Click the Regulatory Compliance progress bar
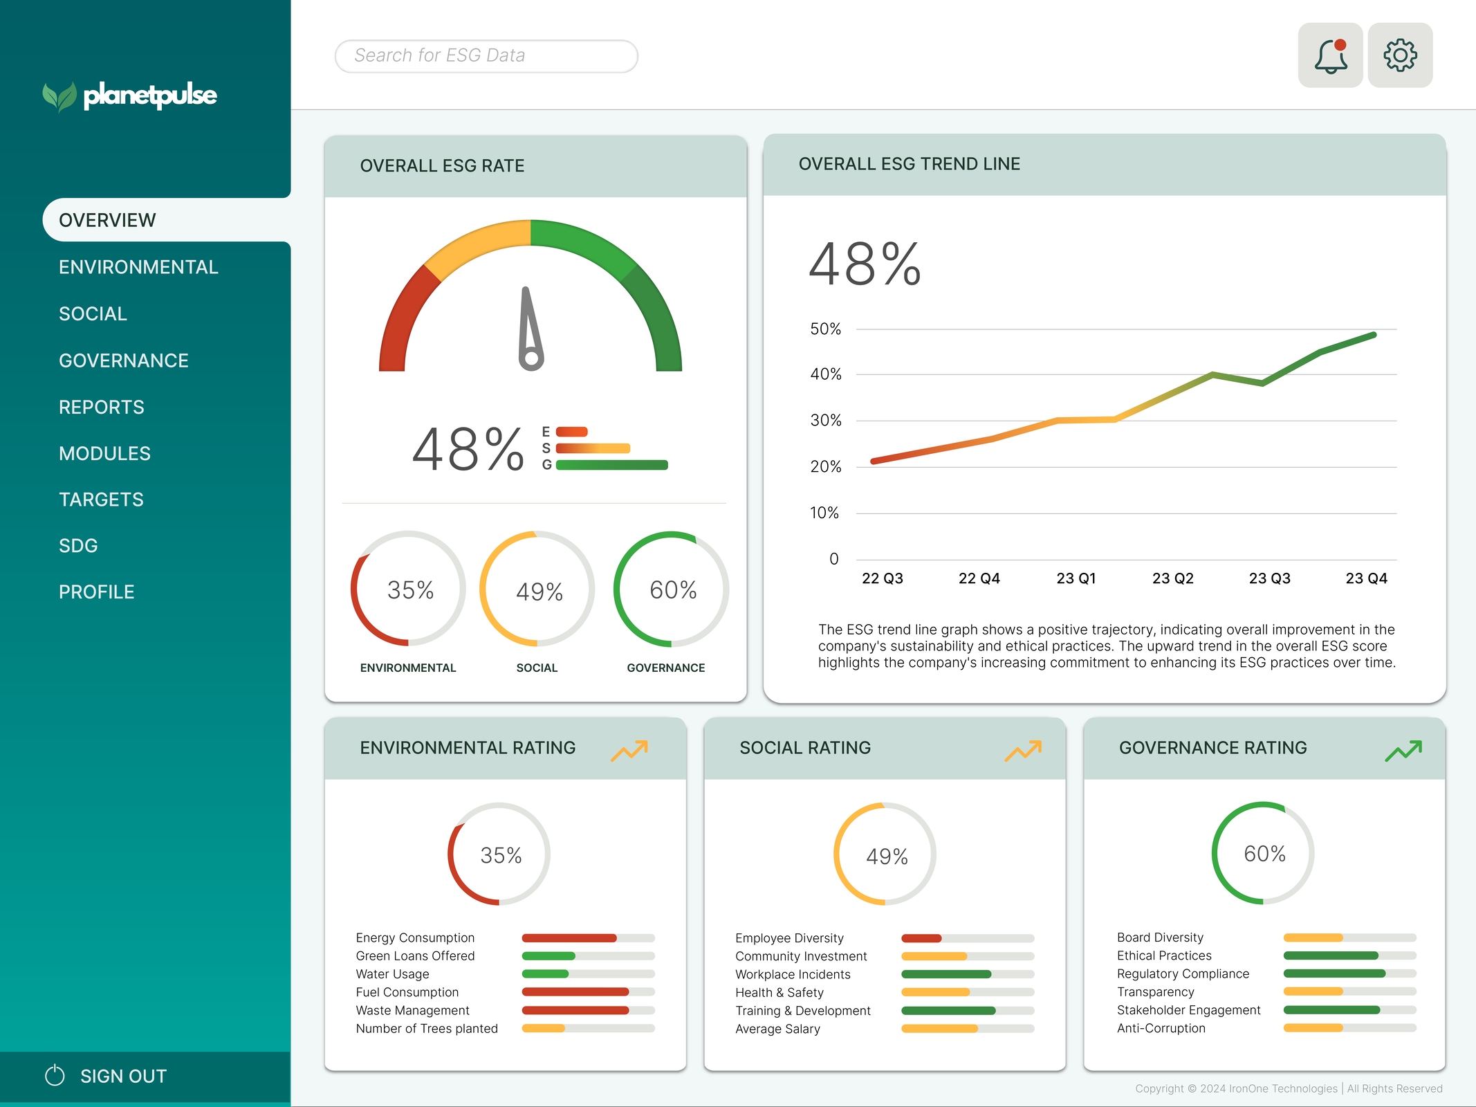The width and height of the screenshot is (1476, 1107). (x=1350, y=973)
